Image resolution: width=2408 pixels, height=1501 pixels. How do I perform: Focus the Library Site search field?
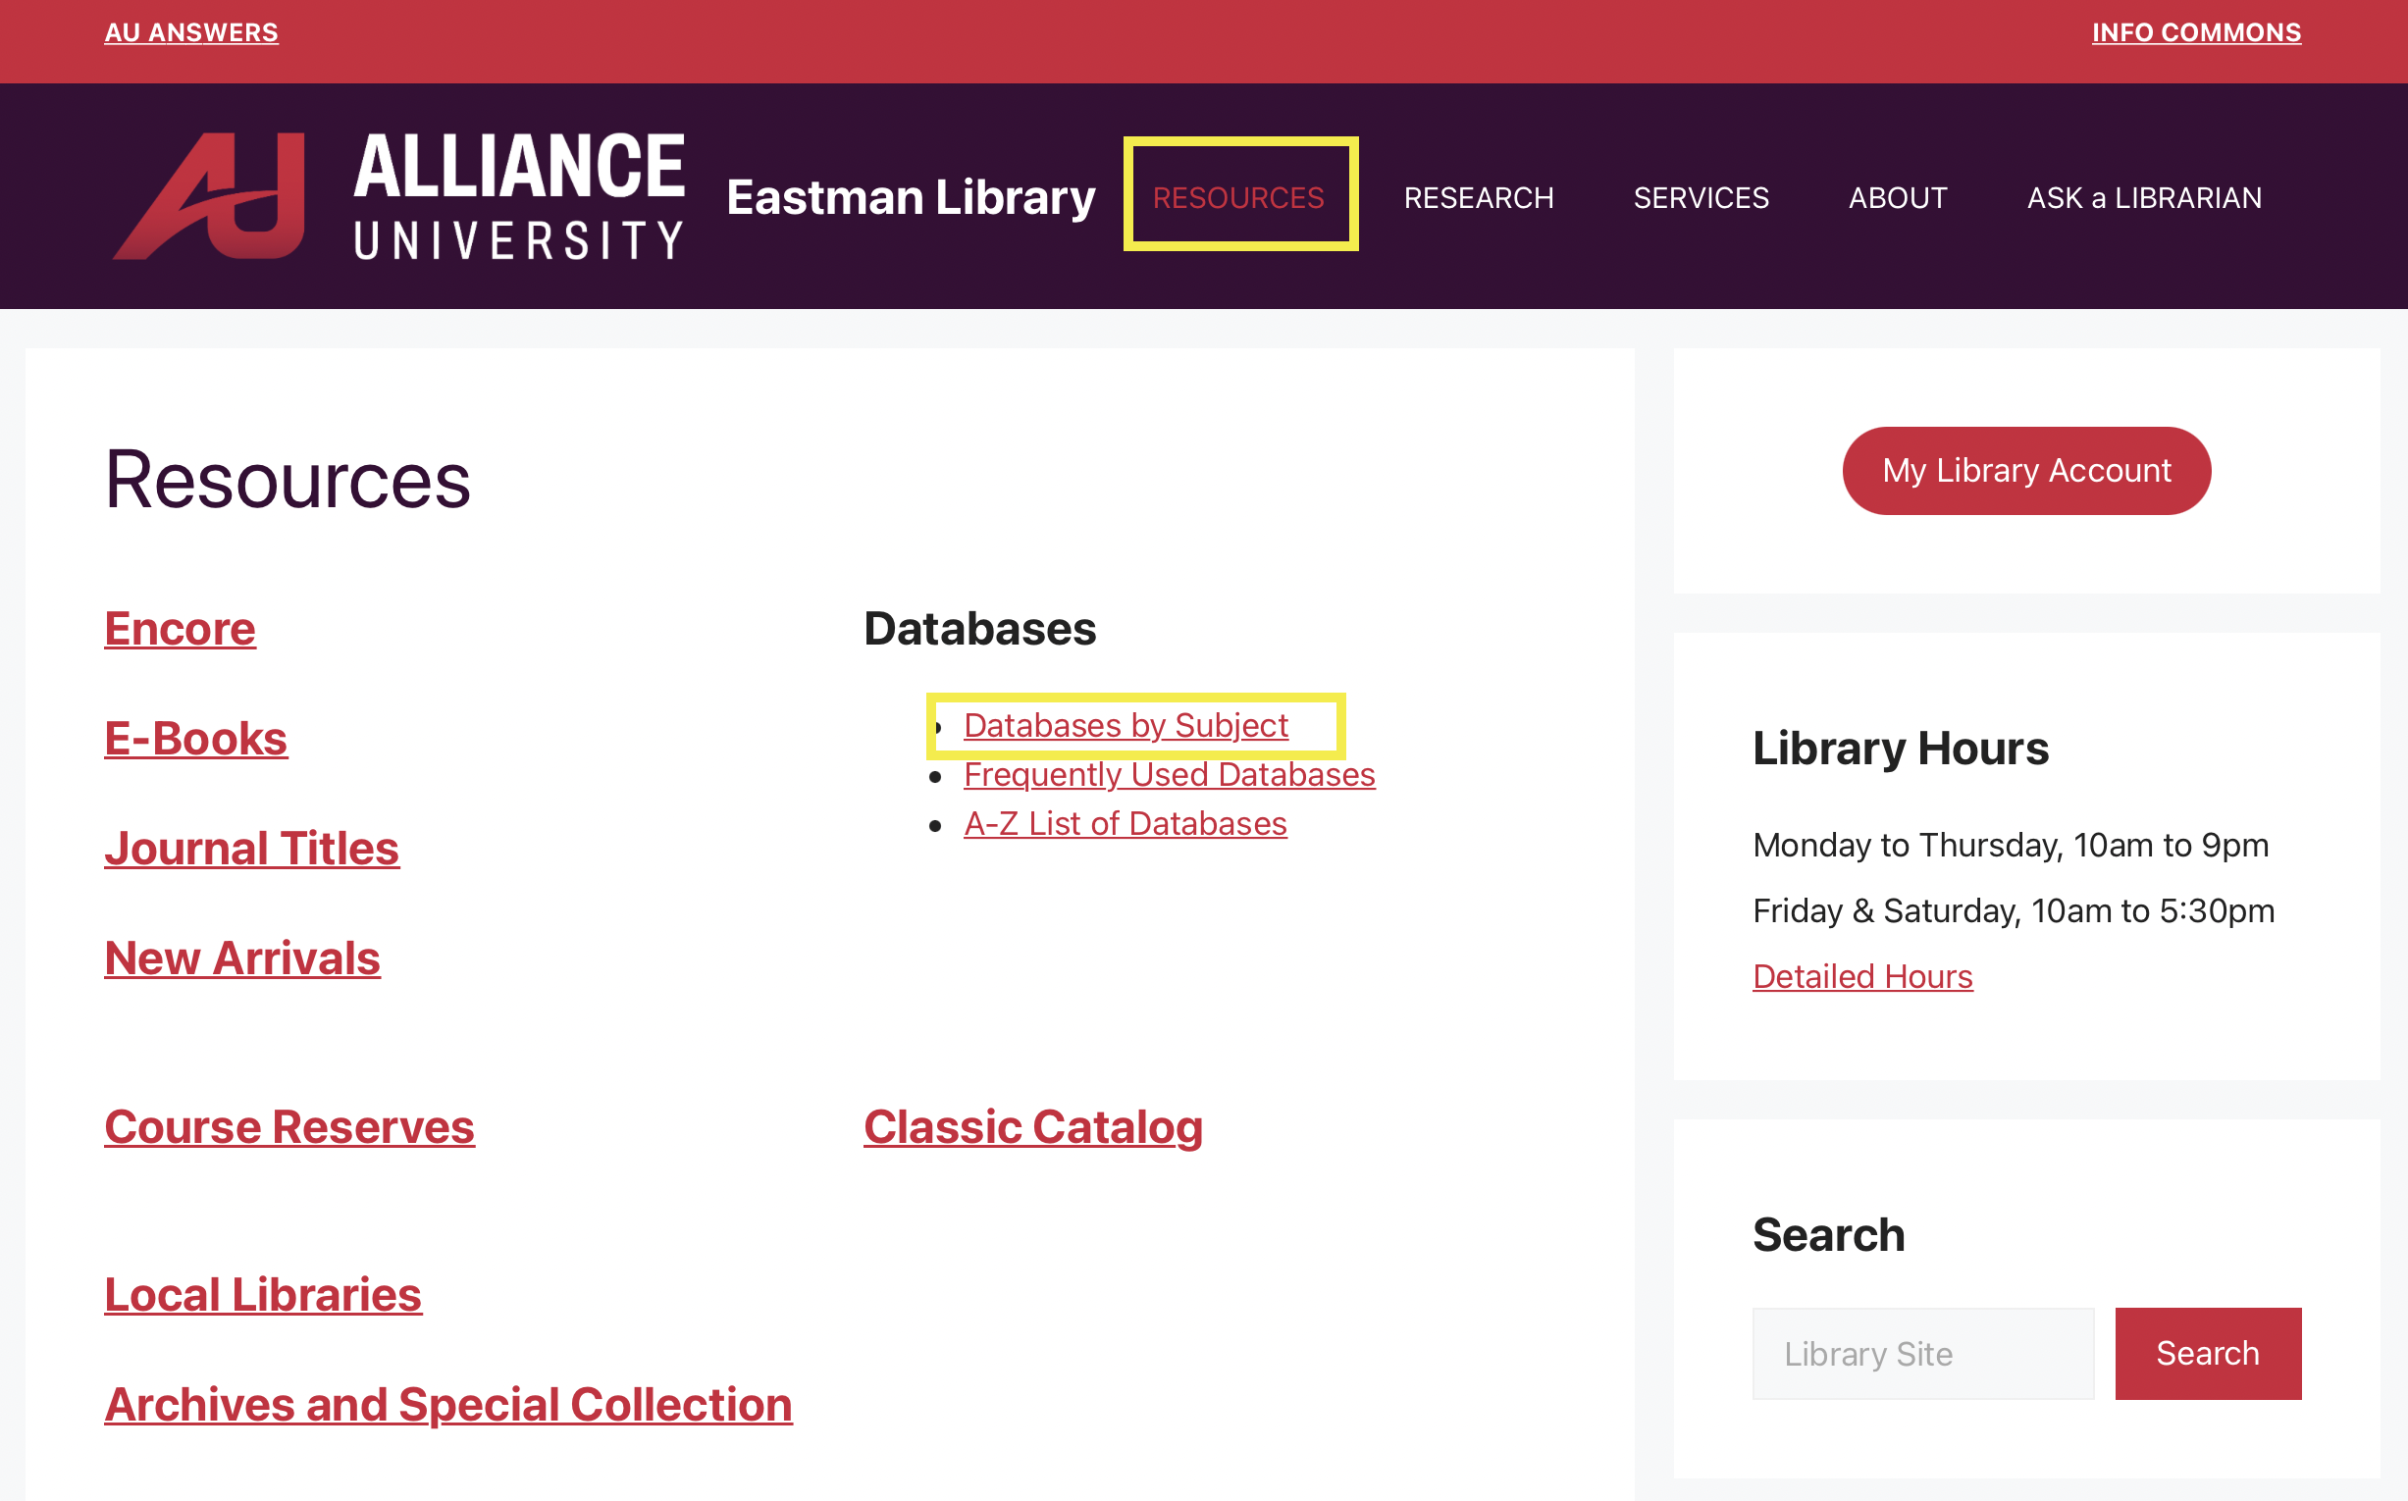1922,1353
